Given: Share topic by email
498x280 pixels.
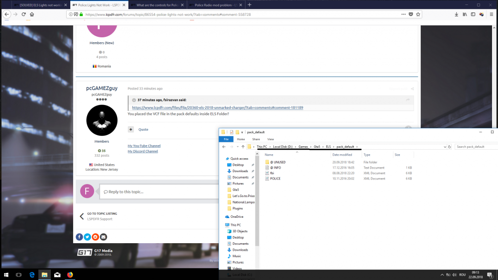Looking at the screenshot, I should [x=104, y=237].
